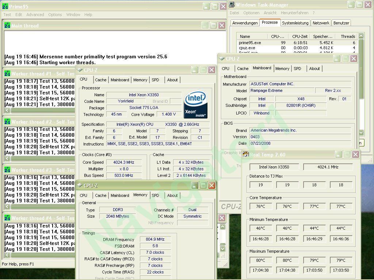
Task: Click the process list scroll-up arrow in Task-Manager
Action: (x=361, y=36)
